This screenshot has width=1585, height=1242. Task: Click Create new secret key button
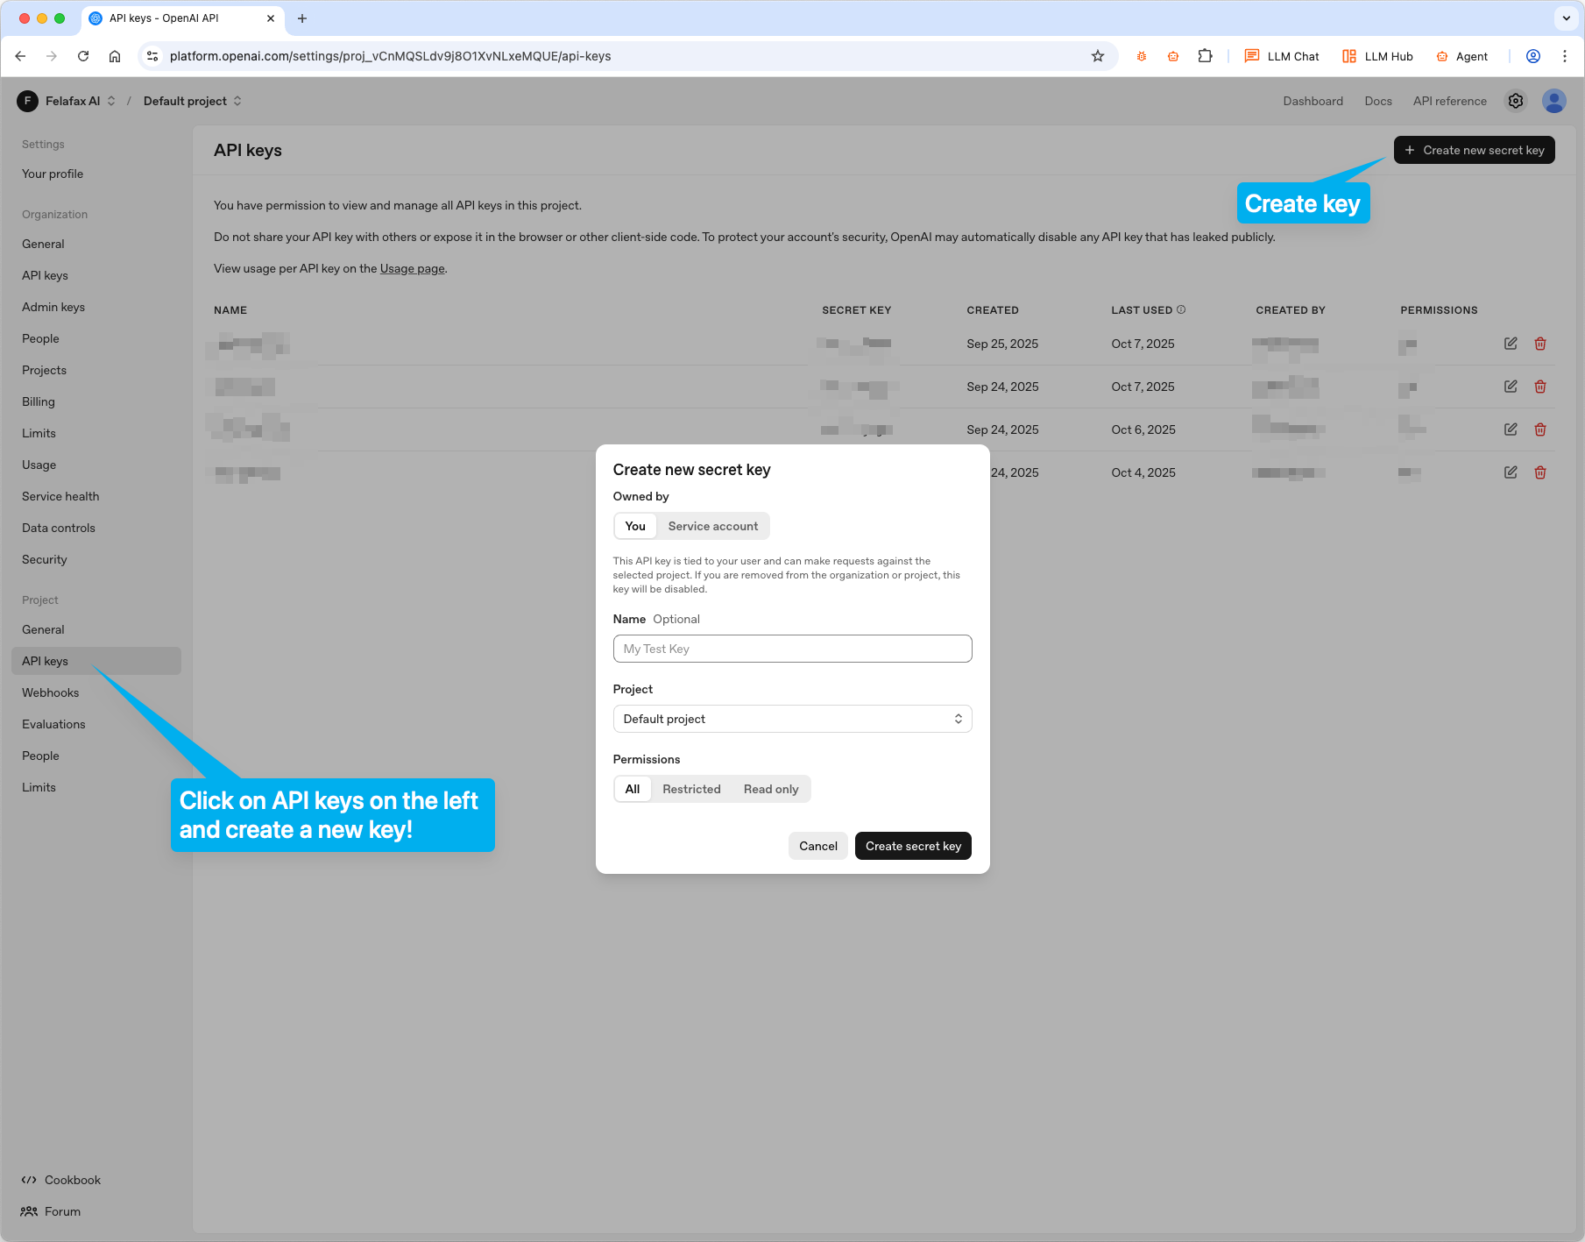click(x=1475, y=150)
